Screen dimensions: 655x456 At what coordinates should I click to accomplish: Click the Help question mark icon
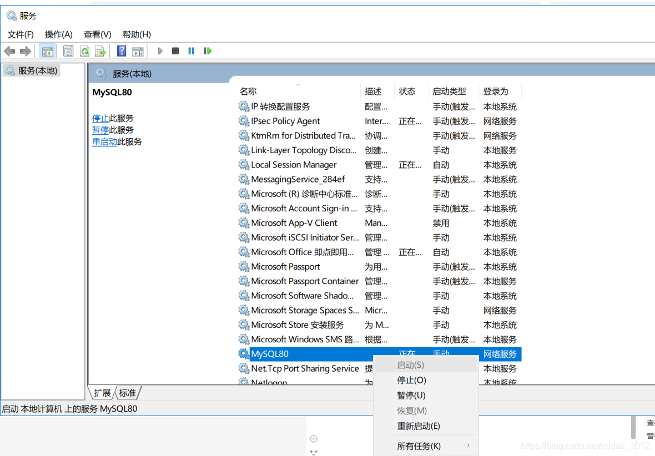121,50
